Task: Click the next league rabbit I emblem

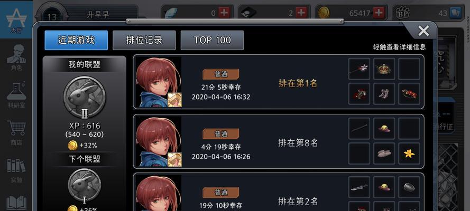Action: coord(84,185)
